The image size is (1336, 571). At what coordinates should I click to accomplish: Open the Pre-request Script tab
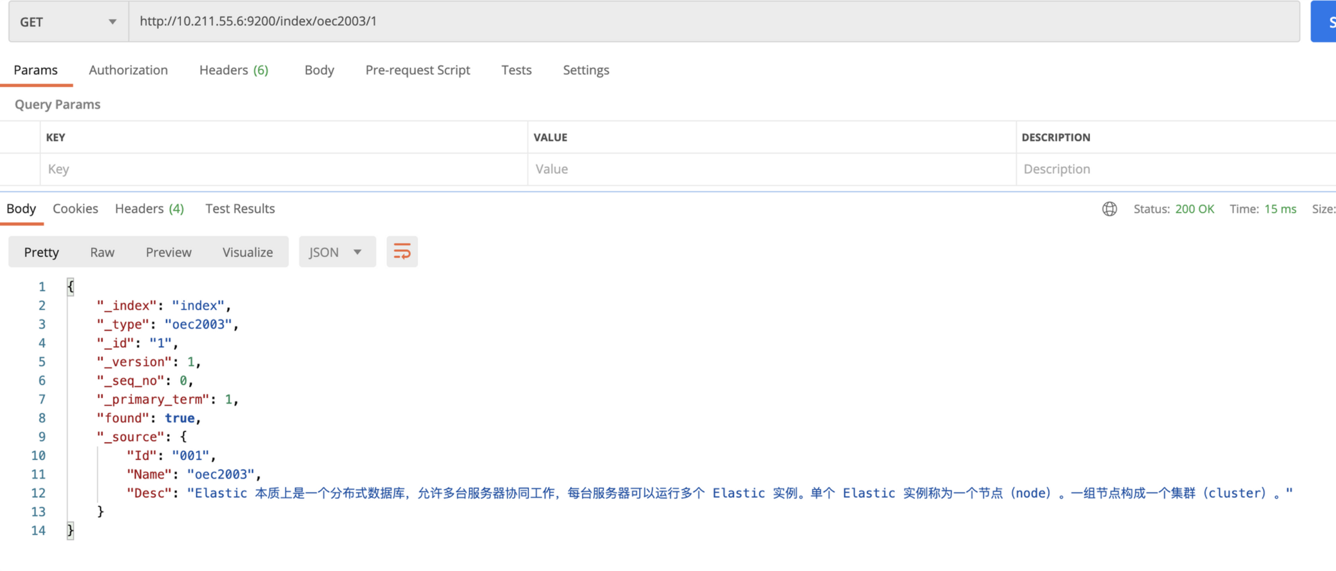[418, 70]
